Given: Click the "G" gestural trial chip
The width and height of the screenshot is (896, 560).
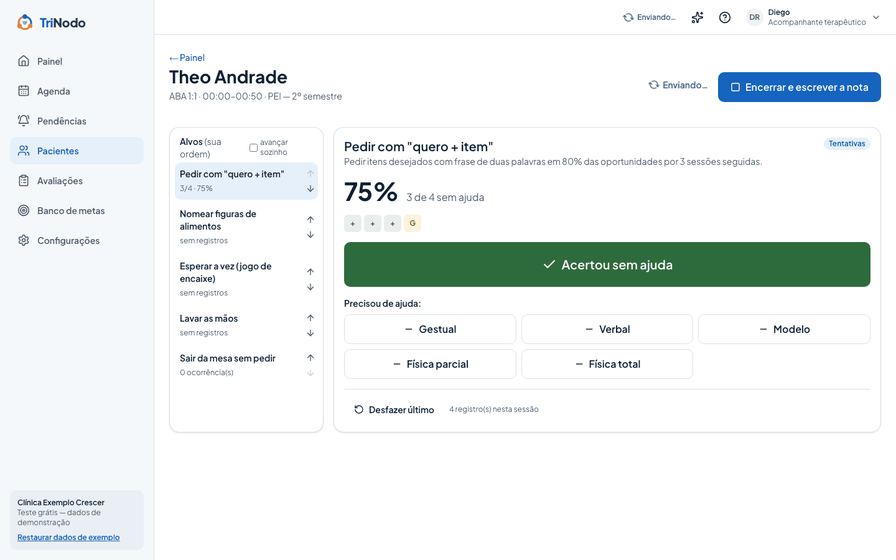Looking at the screenshot, I should point(413,223).
